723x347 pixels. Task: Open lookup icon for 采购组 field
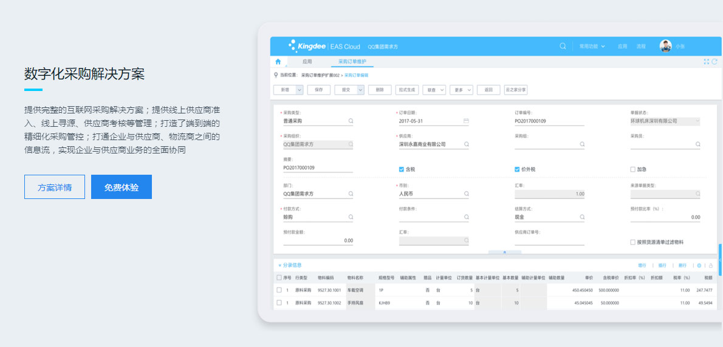click(582, 144)
